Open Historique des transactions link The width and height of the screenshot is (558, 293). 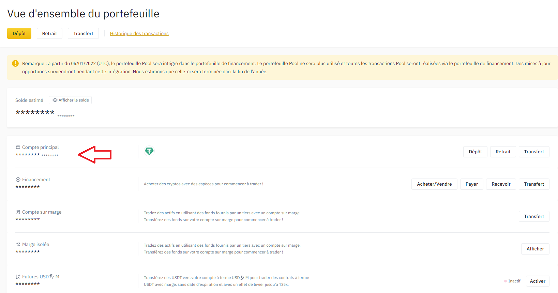point(139,33)
